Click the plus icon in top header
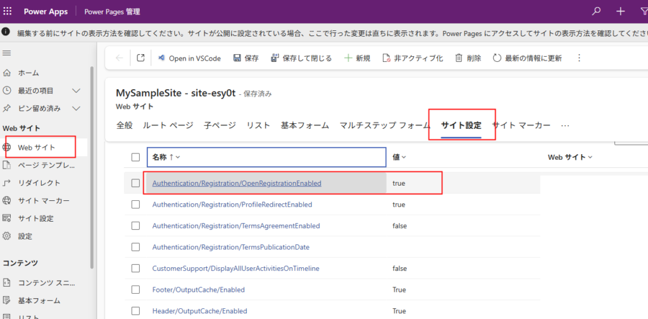 (x=620, y=11)
